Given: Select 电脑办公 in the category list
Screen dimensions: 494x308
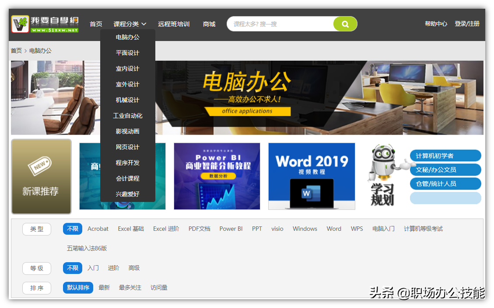Looking at the screenshot, I should (x=127, y=37).
